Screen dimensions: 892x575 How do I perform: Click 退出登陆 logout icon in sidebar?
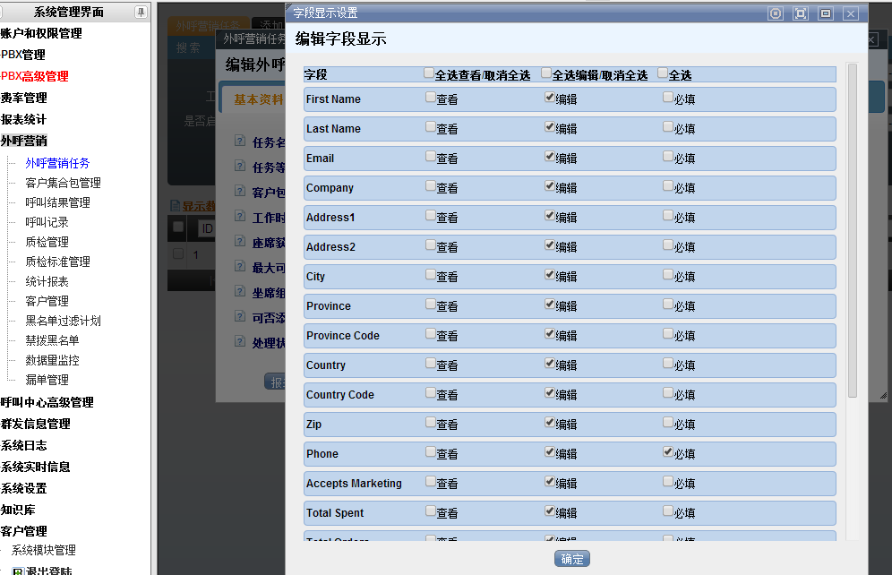[18, 571]
